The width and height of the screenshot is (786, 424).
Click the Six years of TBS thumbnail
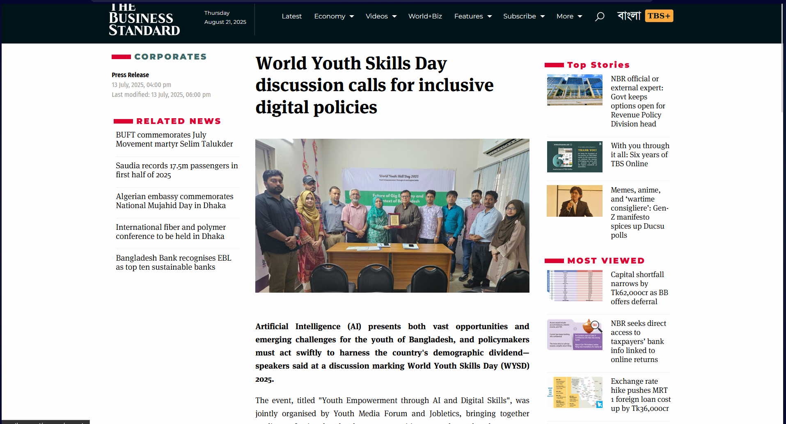tap(575, 157)
